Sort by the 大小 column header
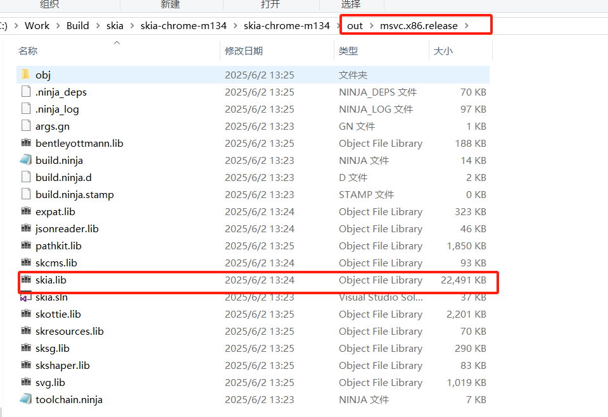 pos(443,51)
